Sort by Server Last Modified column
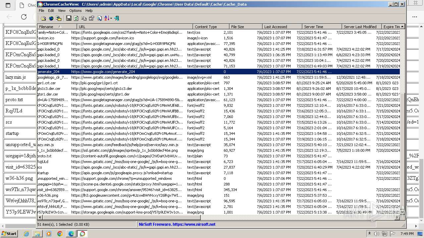 (x=362, y=27)
